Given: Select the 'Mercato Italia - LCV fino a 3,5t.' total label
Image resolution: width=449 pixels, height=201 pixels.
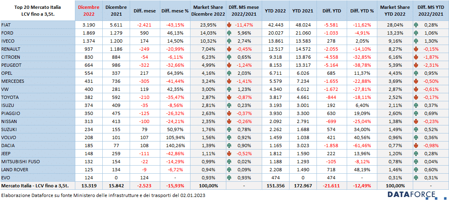Looking at the screenshot, I should [x=34, y=186].
